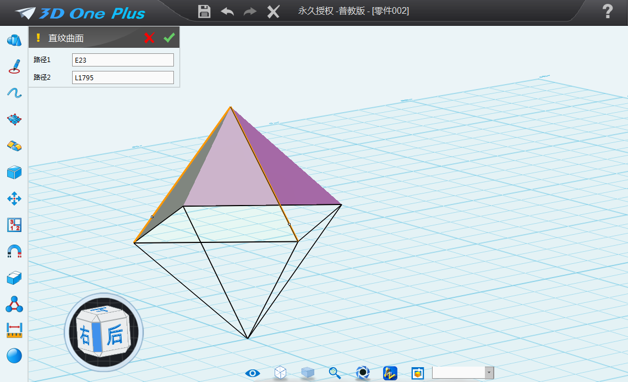
Task: Open help with question mark icon
Action: 608,11
